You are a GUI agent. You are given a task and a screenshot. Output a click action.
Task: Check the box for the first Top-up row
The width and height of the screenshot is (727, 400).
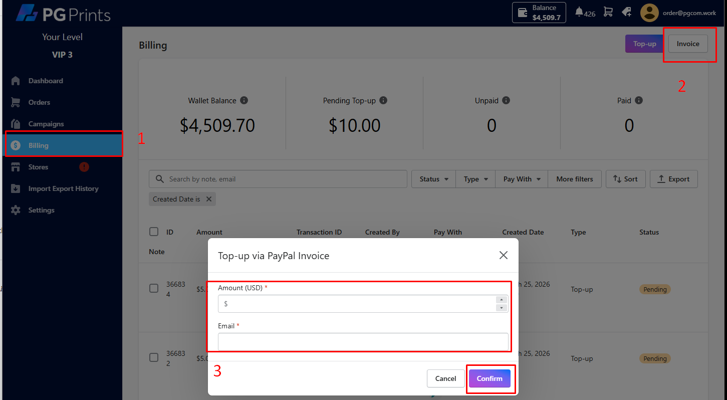coord(154,288)
